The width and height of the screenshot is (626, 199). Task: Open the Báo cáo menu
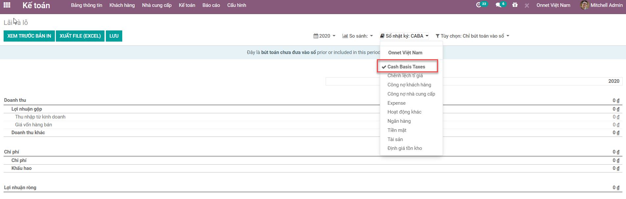pos(211,5)
